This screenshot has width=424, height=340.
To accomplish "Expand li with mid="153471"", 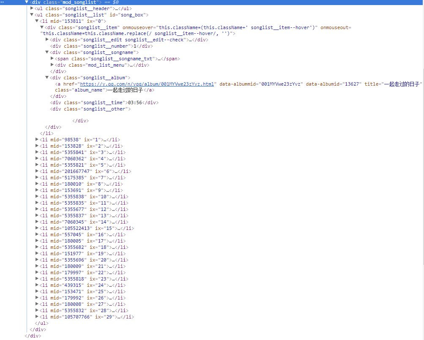I will click(x=37, y=291).
